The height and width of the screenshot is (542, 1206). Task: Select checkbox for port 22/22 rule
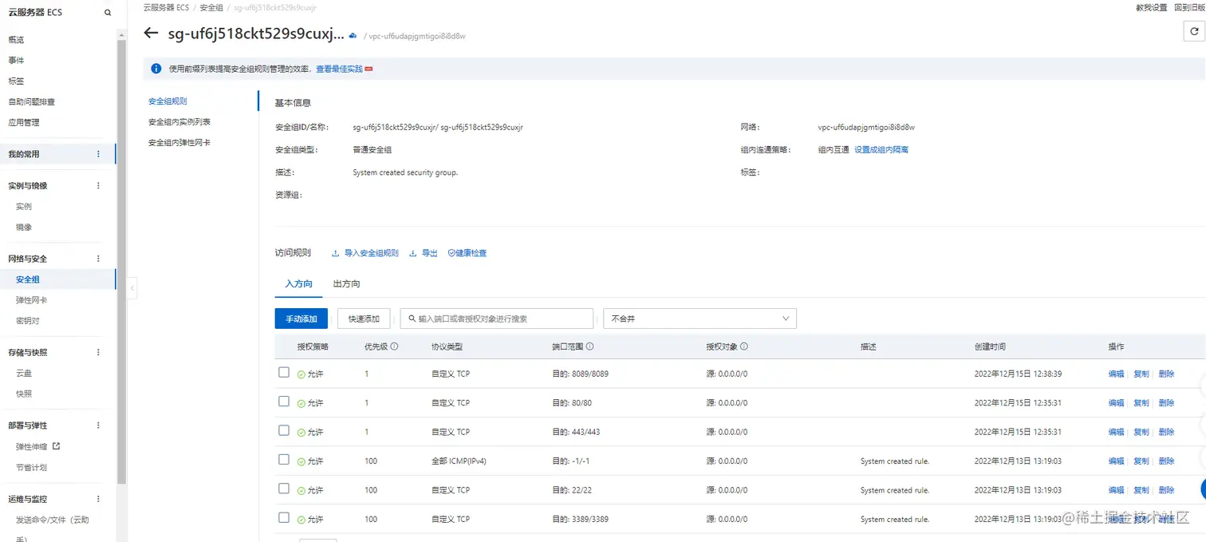tap(284, 489)
